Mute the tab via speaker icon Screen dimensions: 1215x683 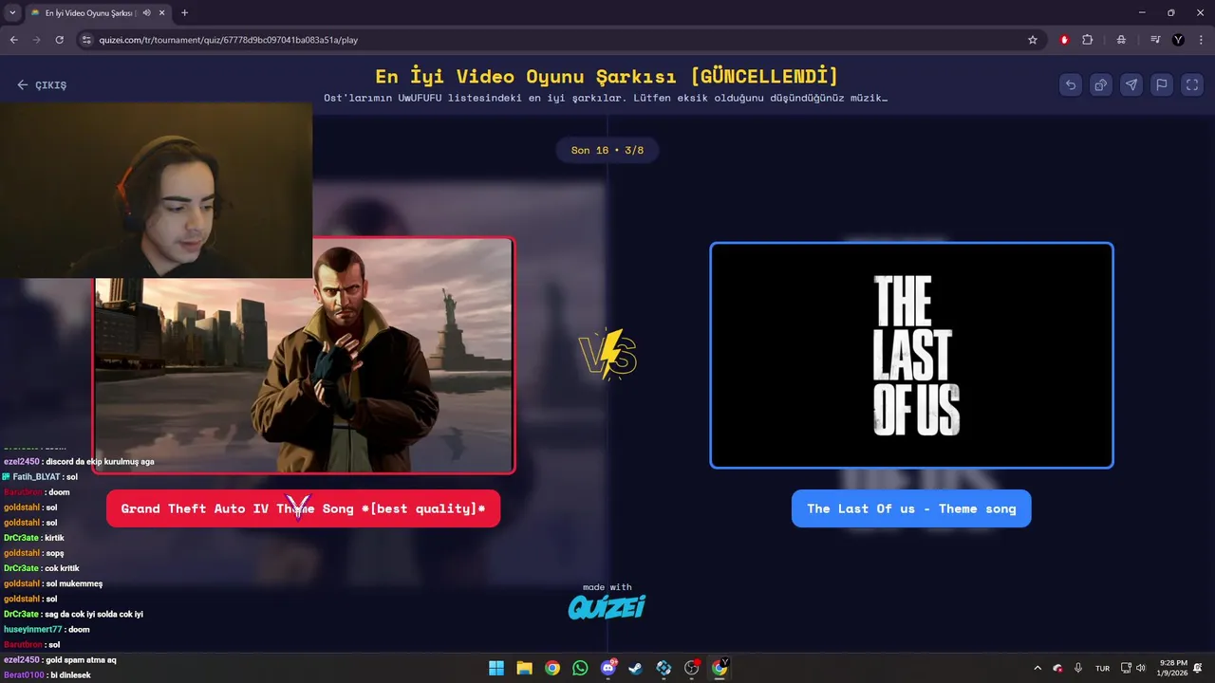(146, 13)
